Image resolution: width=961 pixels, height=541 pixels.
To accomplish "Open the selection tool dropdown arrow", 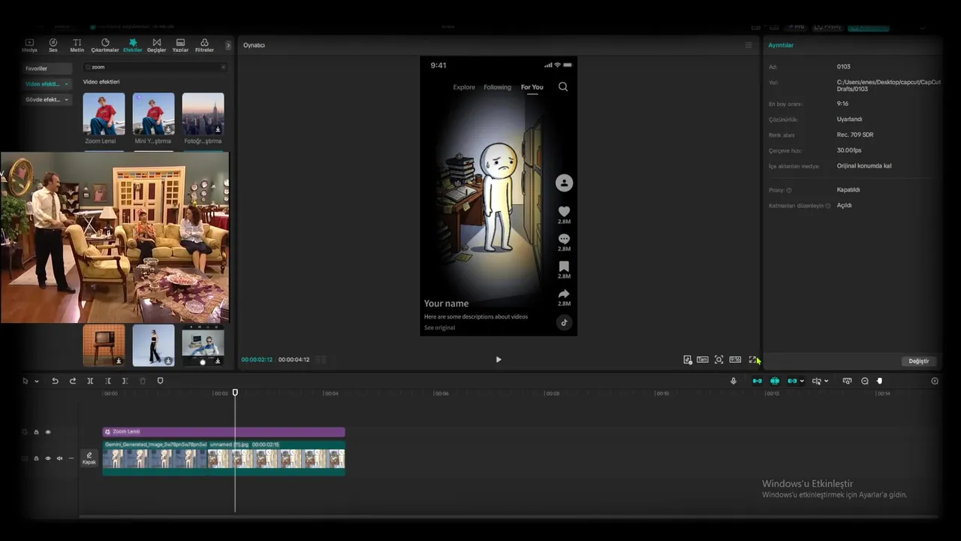I will [x=36, y=381].
